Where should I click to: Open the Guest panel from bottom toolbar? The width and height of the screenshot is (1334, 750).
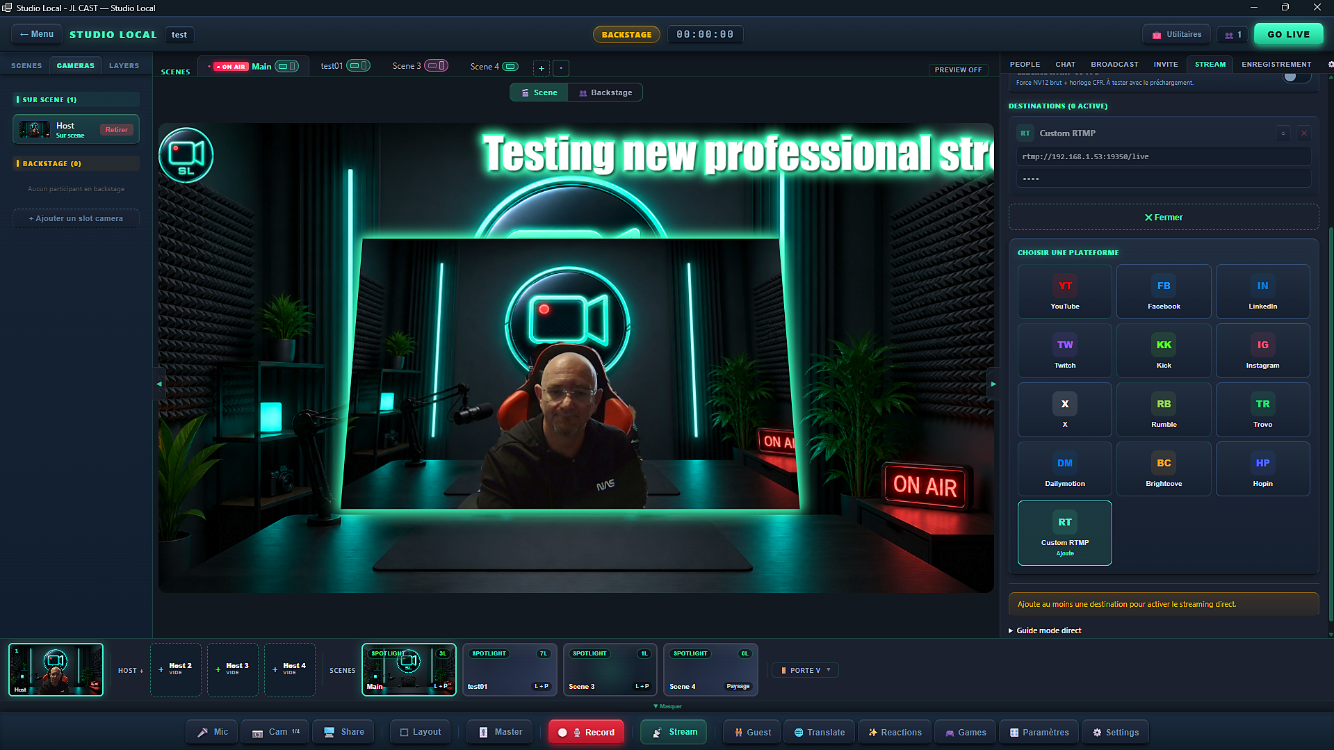[x=753, y=732]
